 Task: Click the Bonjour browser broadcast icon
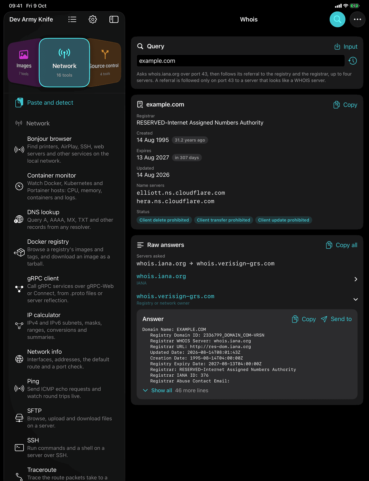tap(19, 150)
